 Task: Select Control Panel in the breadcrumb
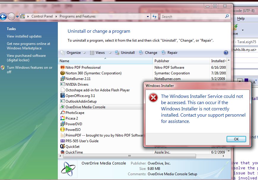click(x=42, y=16)
